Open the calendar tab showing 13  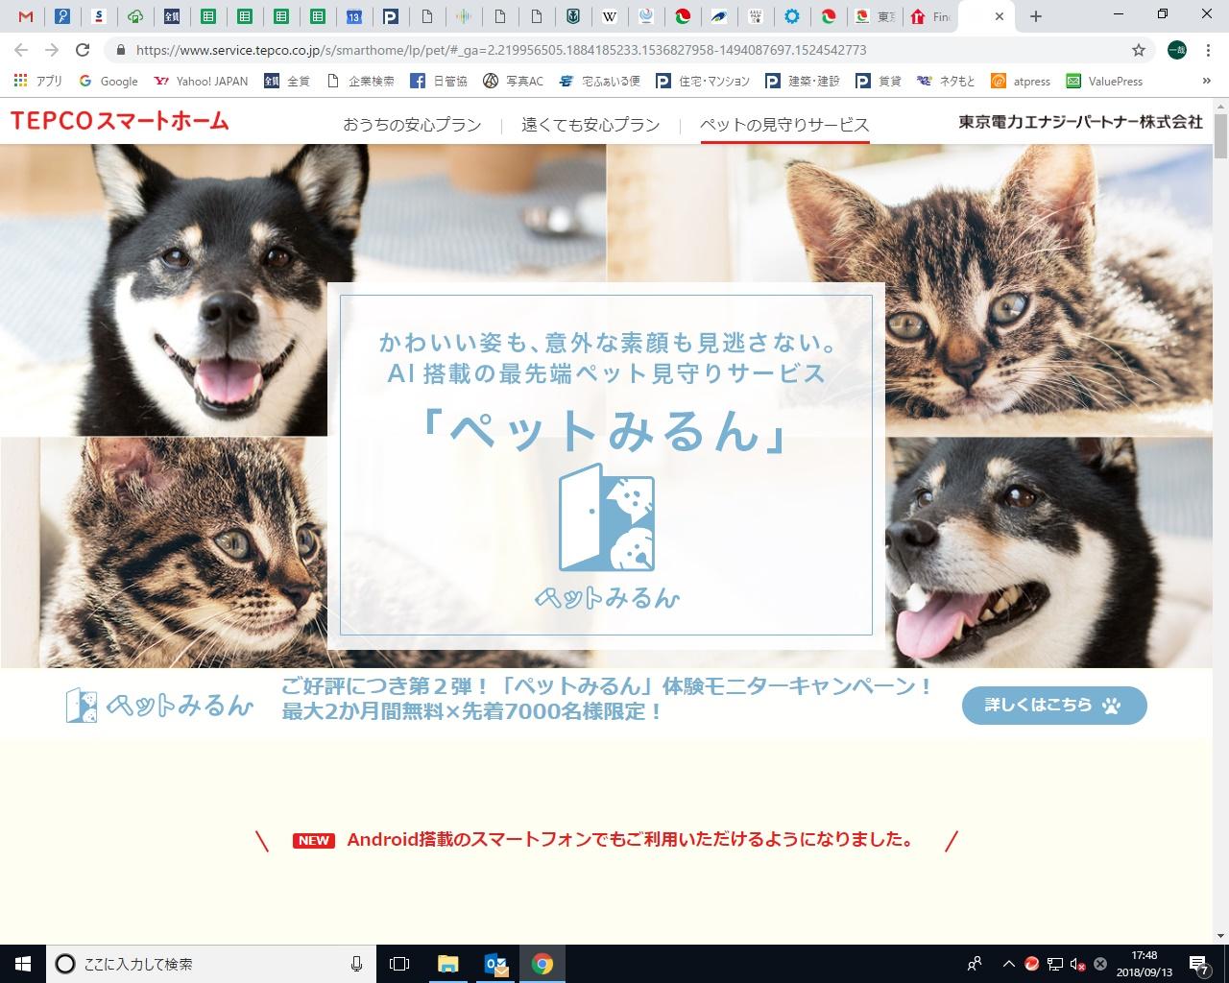tap(354, 16)
